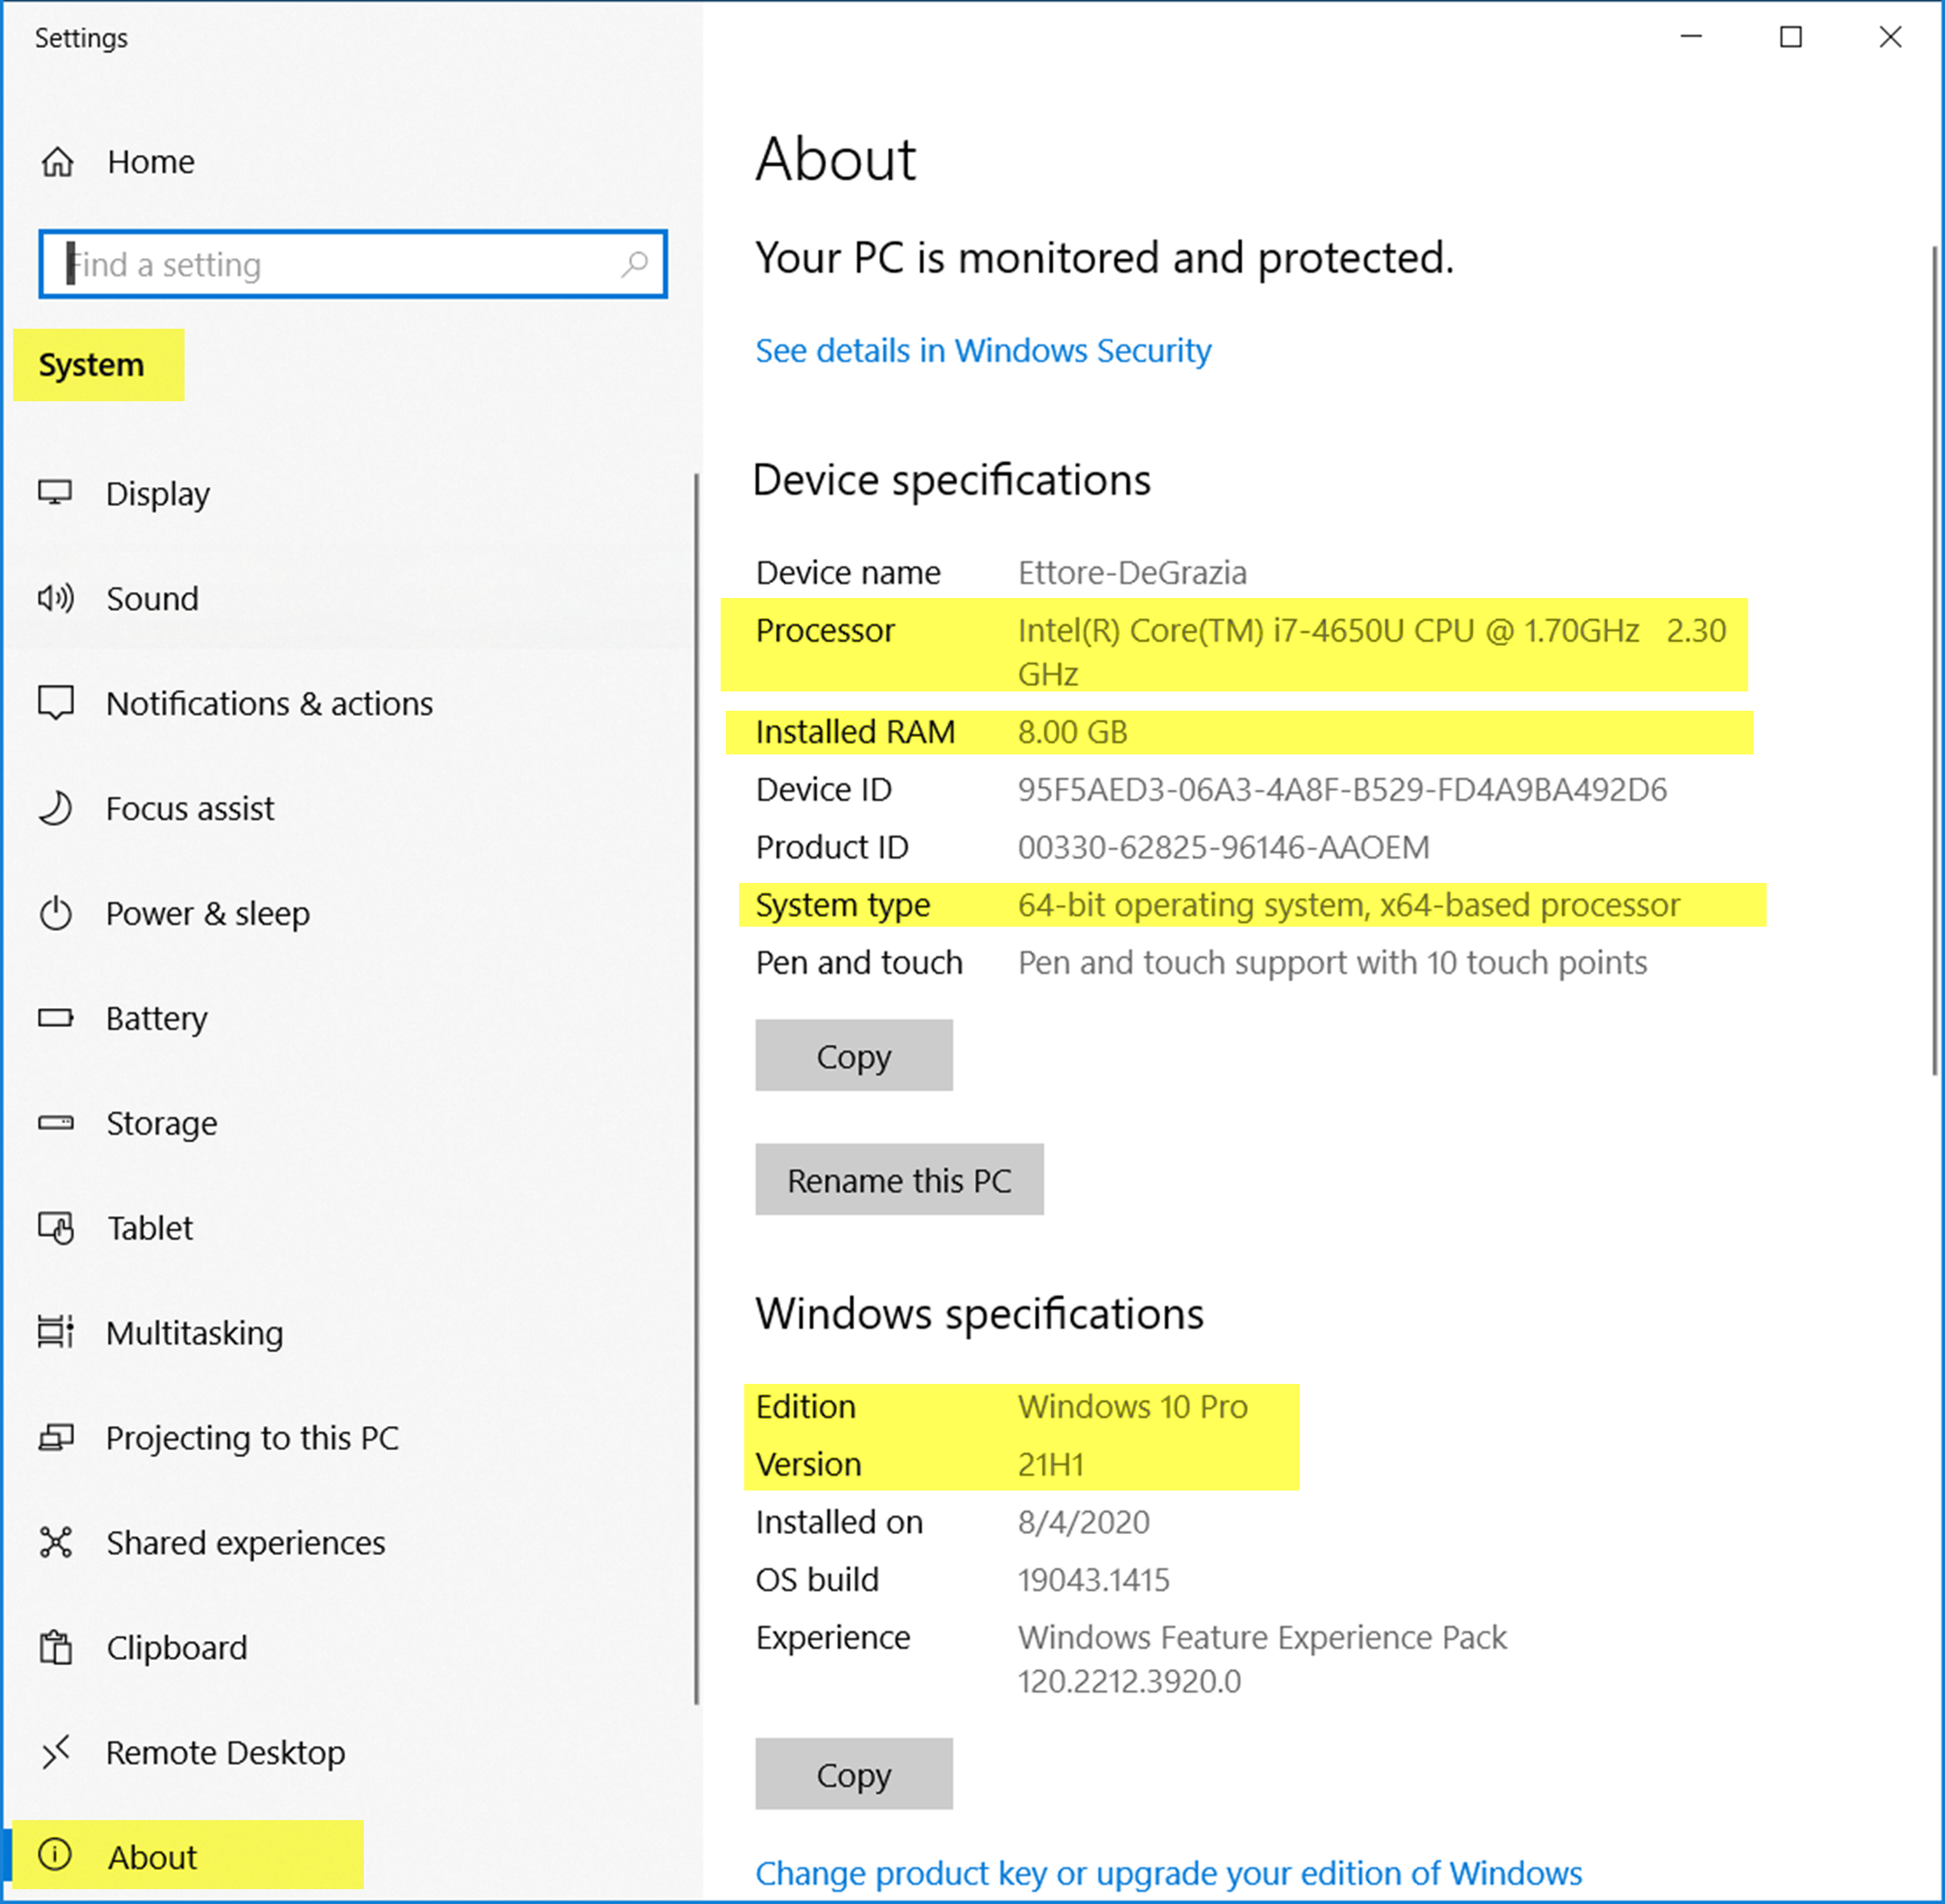Navigate to the Home menu item

point(150,161)
